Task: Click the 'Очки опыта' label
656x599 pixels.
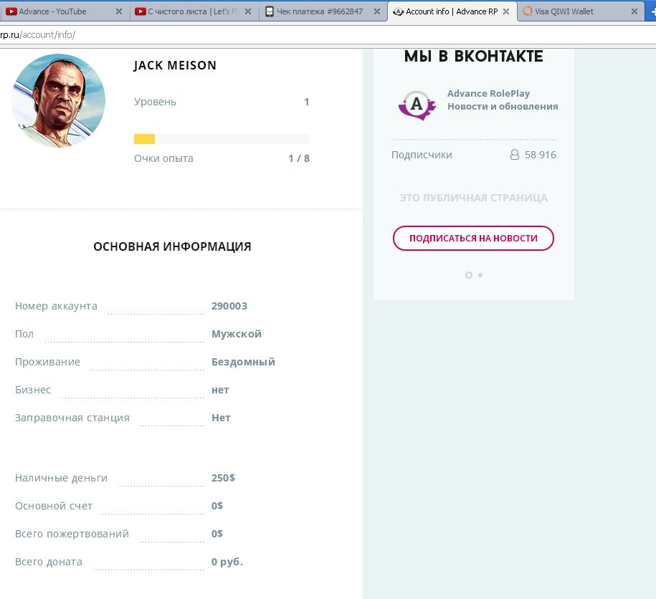Action: click(163, 158)
